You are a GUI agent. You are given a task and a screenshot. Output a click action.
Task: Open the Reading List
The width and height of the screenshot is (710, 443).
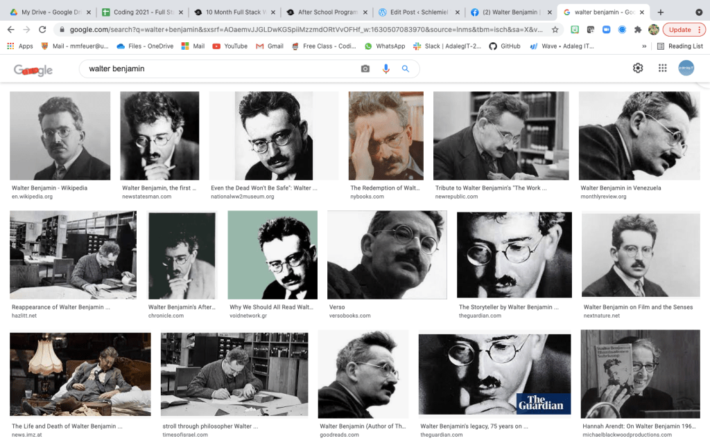679,46
